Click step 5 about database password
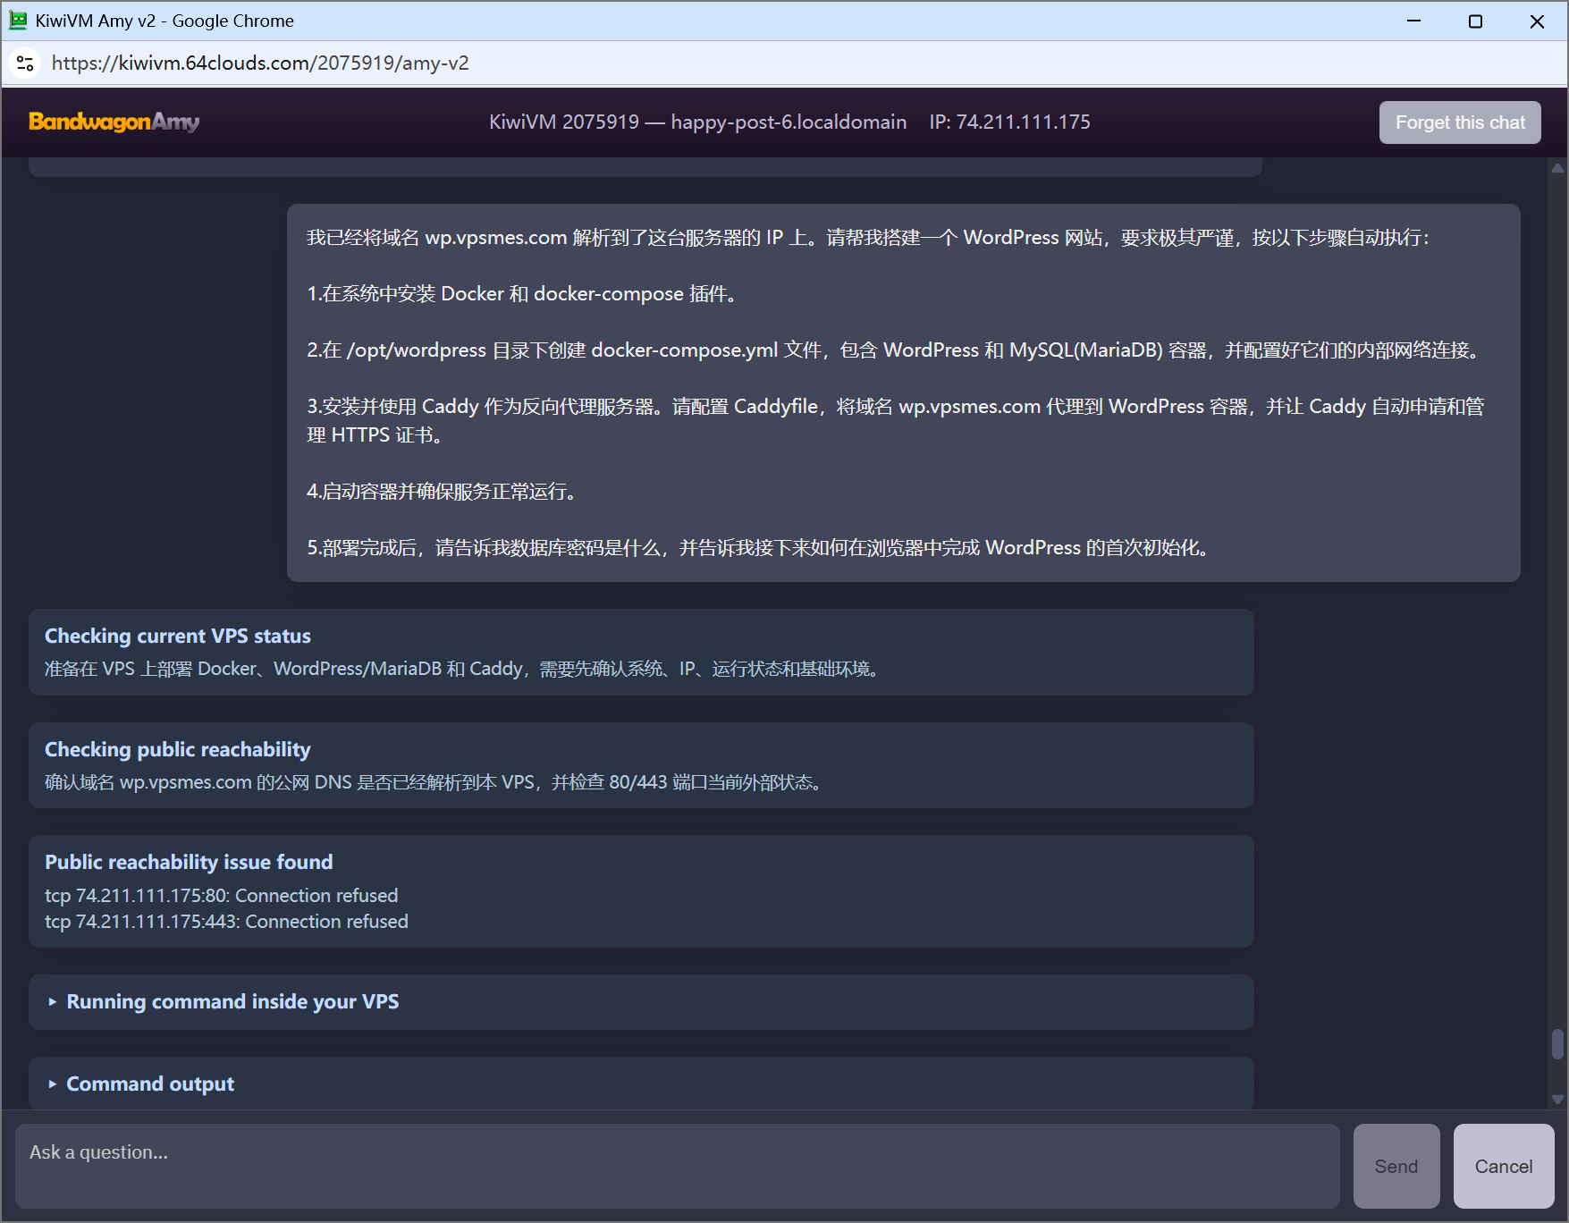Image resolution: width=1569 pixels, height=1223 pixels. [x=759, y=547]
